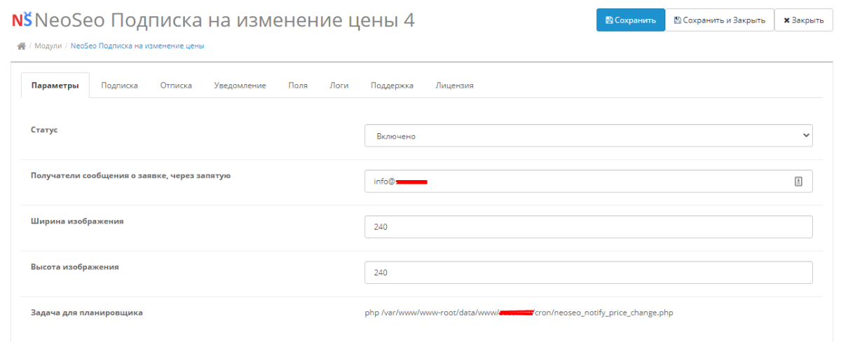
Task: Click the page title NeoSeo Подписка heading
Action: pyautogui.click(x=224, y=20)
